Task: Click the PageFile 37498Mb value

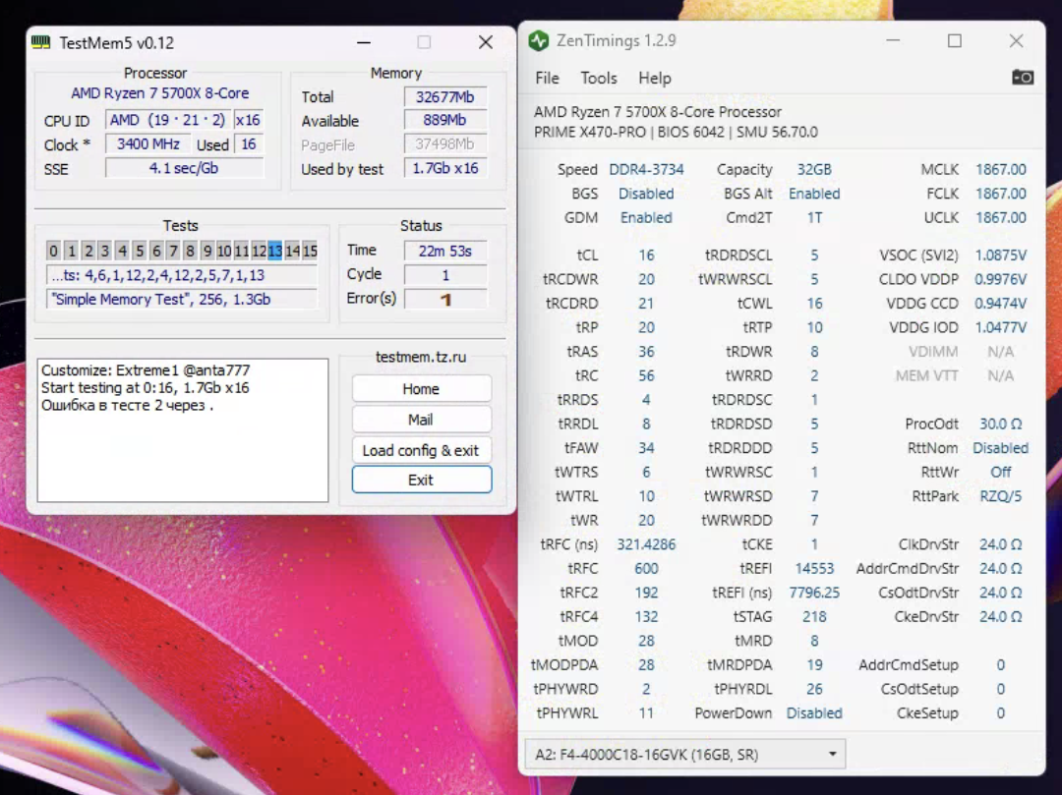Action: pyautogui.click(x=445, y=144)
